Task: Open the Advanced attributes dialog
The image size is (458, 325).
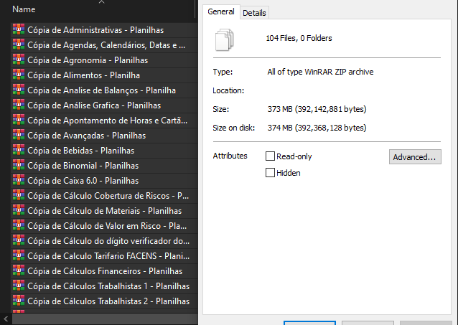Action: point(415,157)
